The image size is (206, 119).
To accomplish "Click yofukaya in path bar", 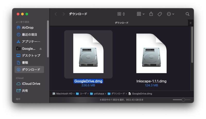I will [97, 94].
